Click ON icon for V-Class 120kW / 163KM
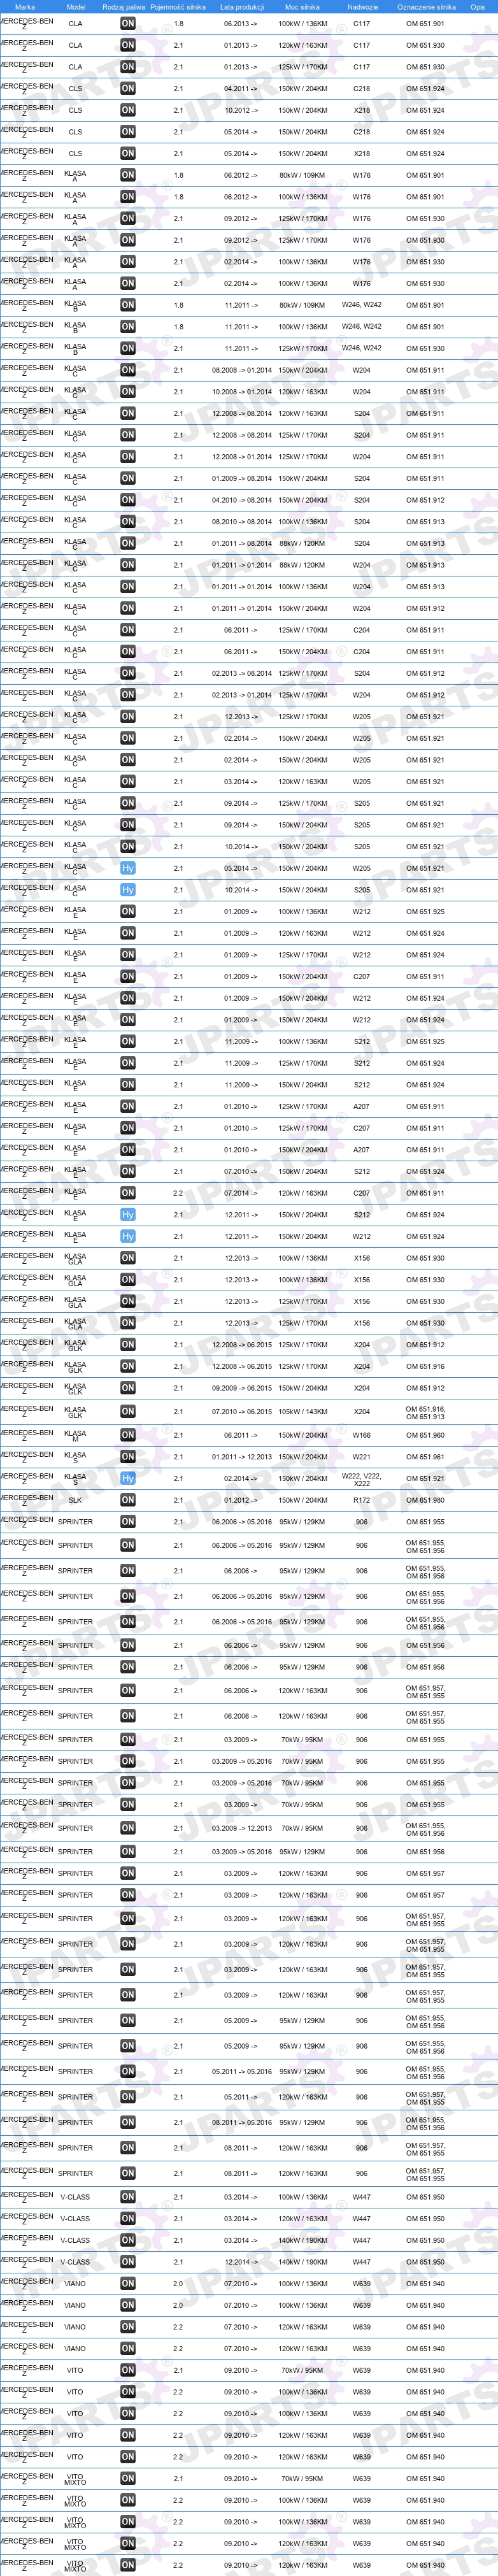This screenshot has width=498, height=2576. pos(128,2219)
